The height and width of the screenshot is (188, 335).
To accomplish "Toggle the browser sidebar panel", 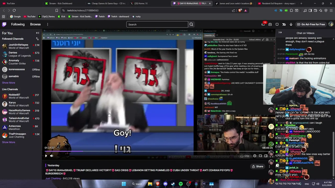I will (310, 10).
